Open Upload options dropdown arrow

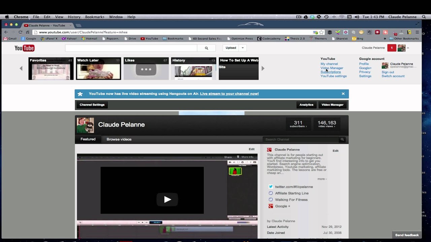coord(242,48)
